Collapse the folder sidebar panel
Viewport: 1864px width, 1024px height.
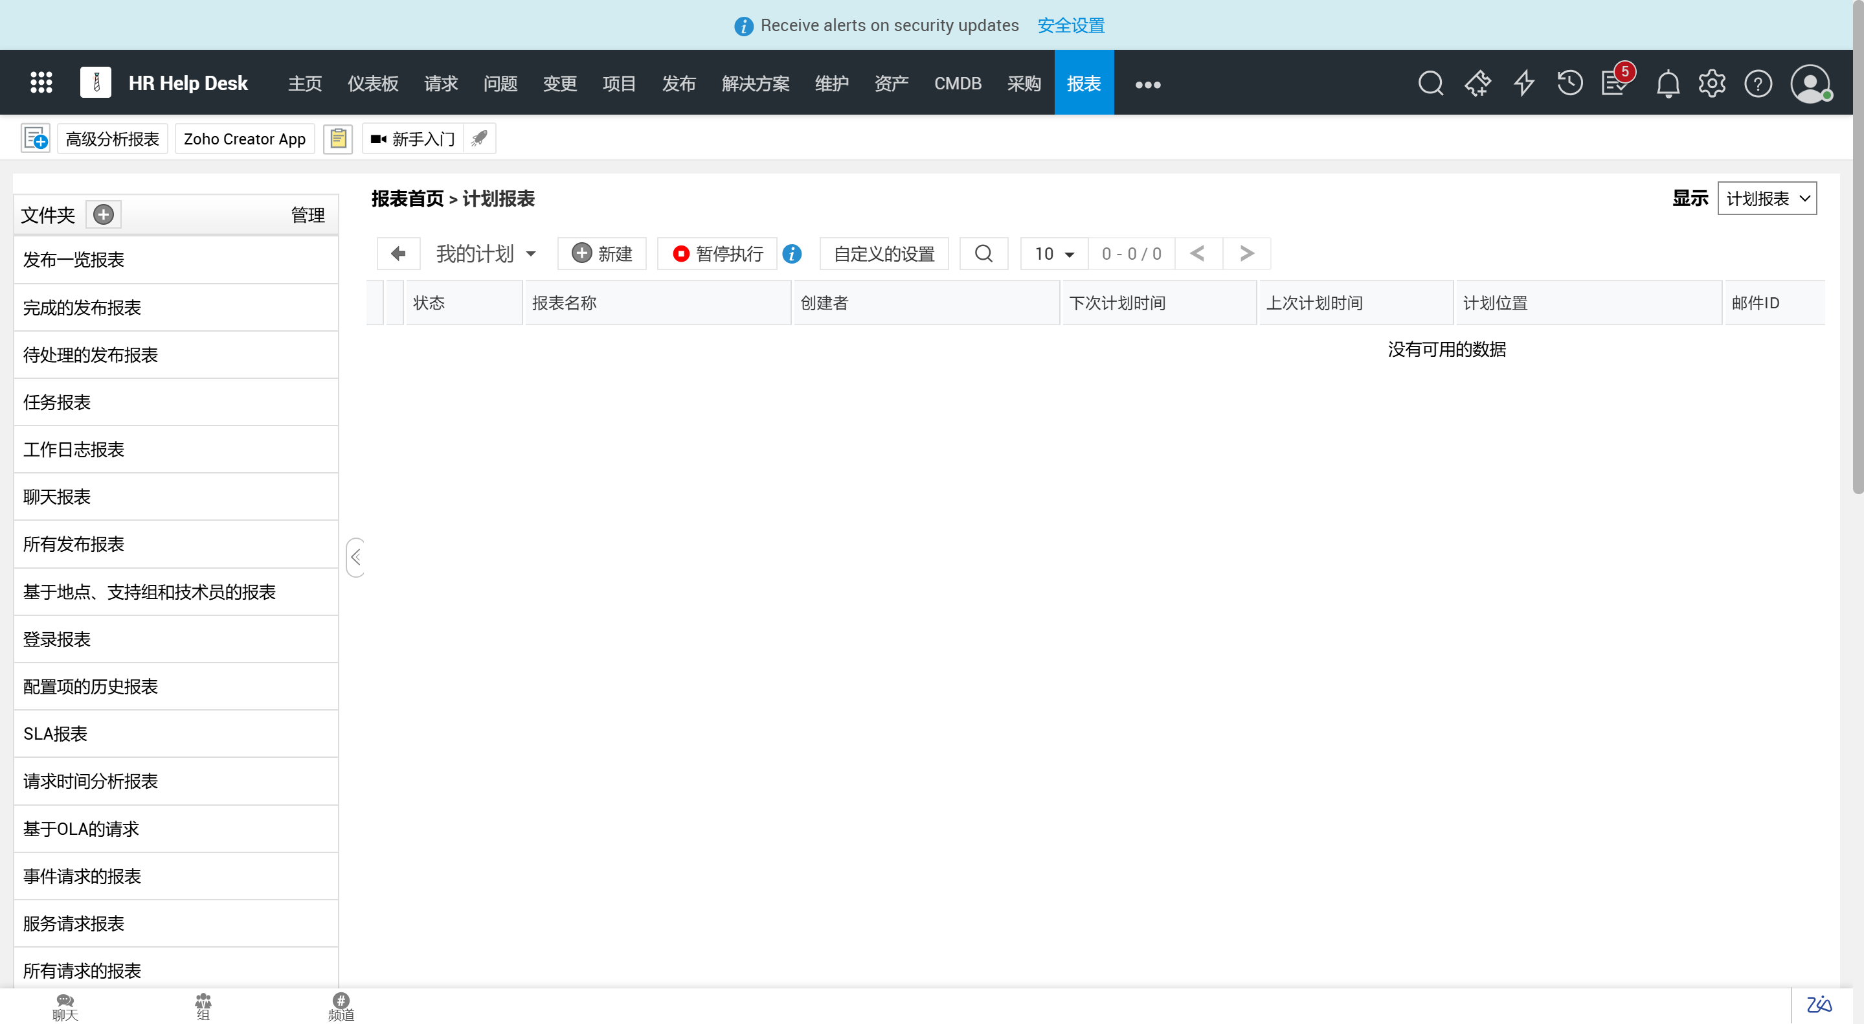tap(355, 556)
